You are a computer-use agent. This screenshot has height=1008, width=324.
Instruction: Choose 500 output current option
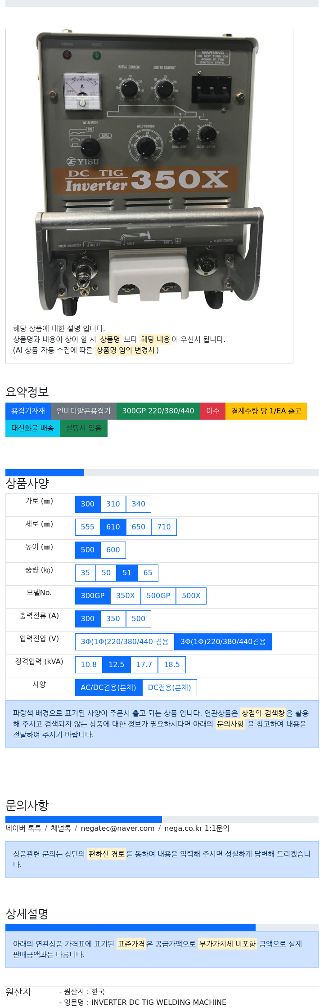coord(139,619)
